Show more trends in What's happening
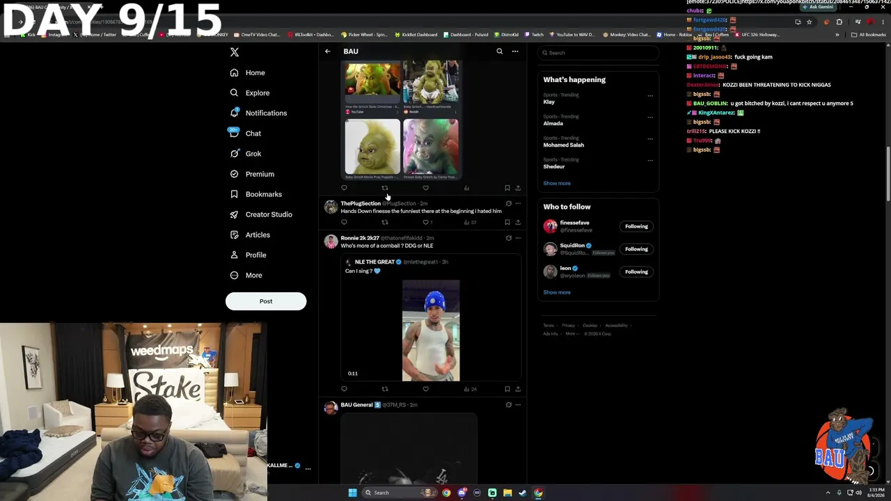Screen dimensions: 891x501 point(557,184)
